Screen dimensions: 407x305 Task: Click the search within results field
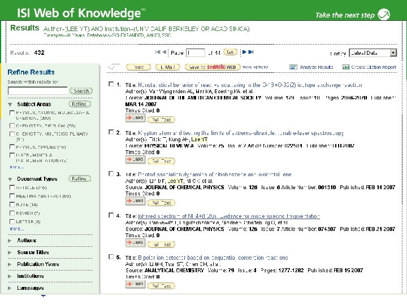38,91
